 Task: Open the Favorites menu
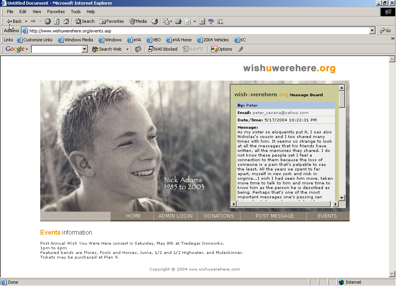pos(56,12)
